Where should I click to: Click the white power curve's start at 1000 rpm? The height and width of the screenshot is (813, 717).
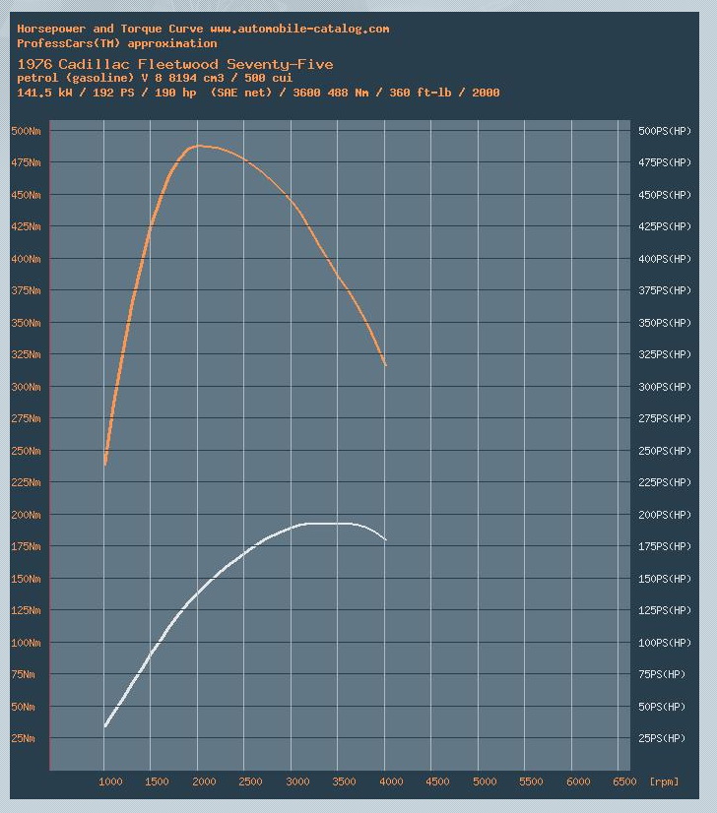pos(105,726)
